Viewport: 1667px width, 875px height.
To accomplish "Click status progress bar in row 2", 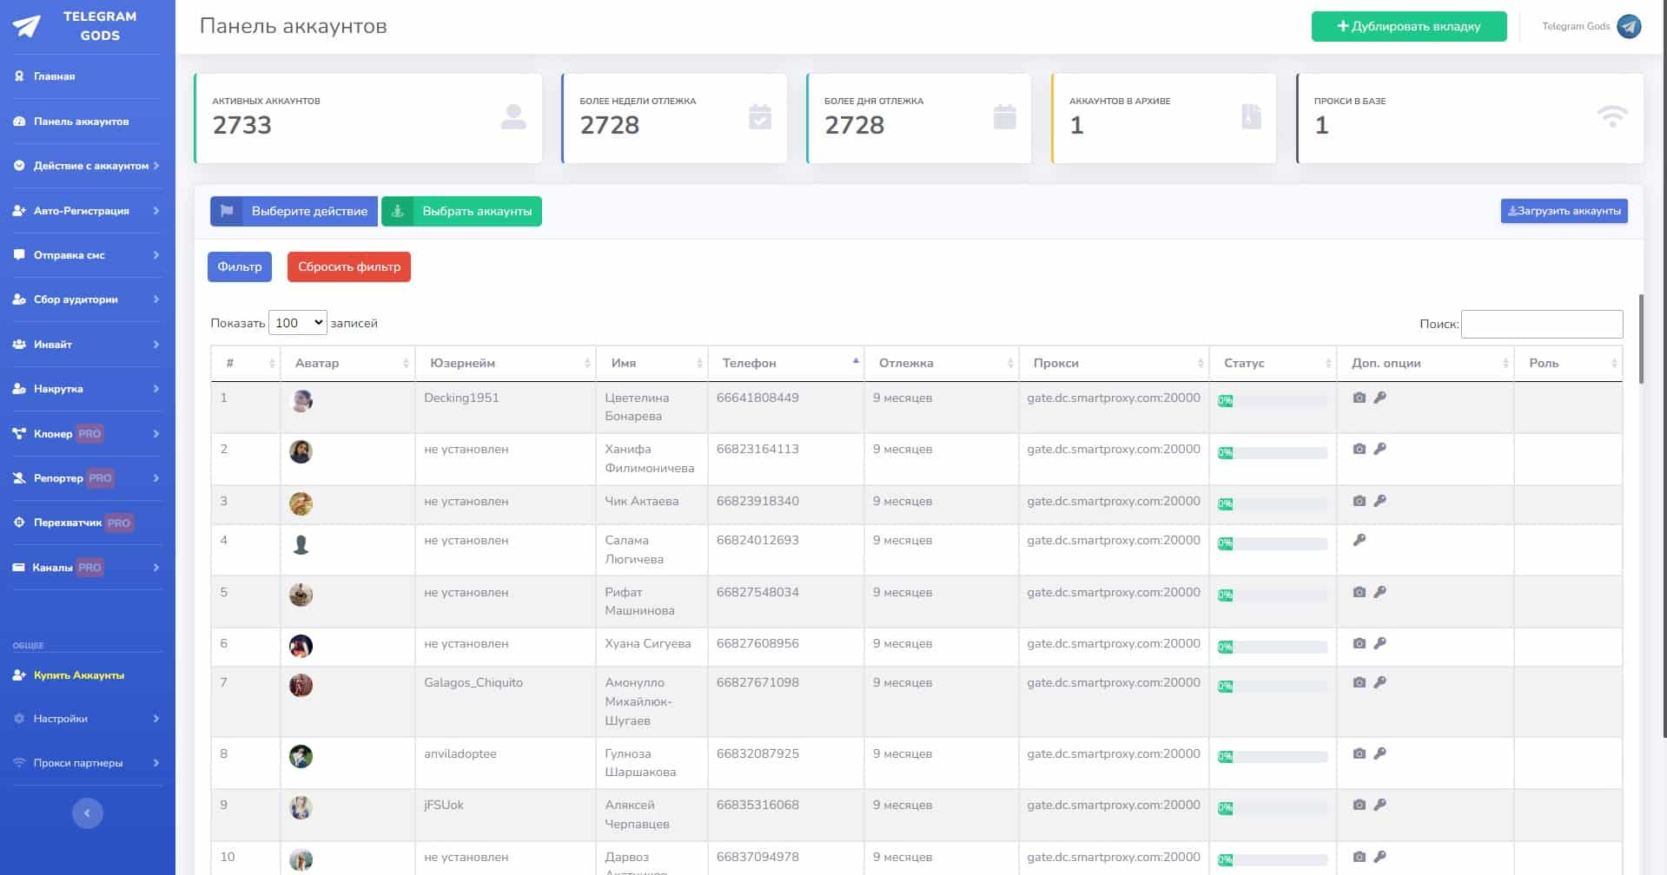I will [1273, 452].
